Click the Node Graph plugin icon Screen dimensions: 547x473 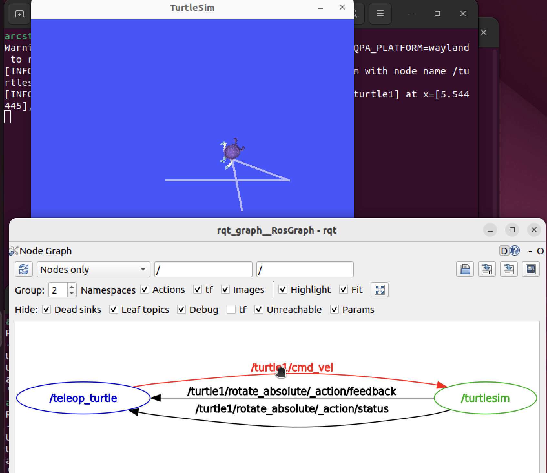(14, 251)
